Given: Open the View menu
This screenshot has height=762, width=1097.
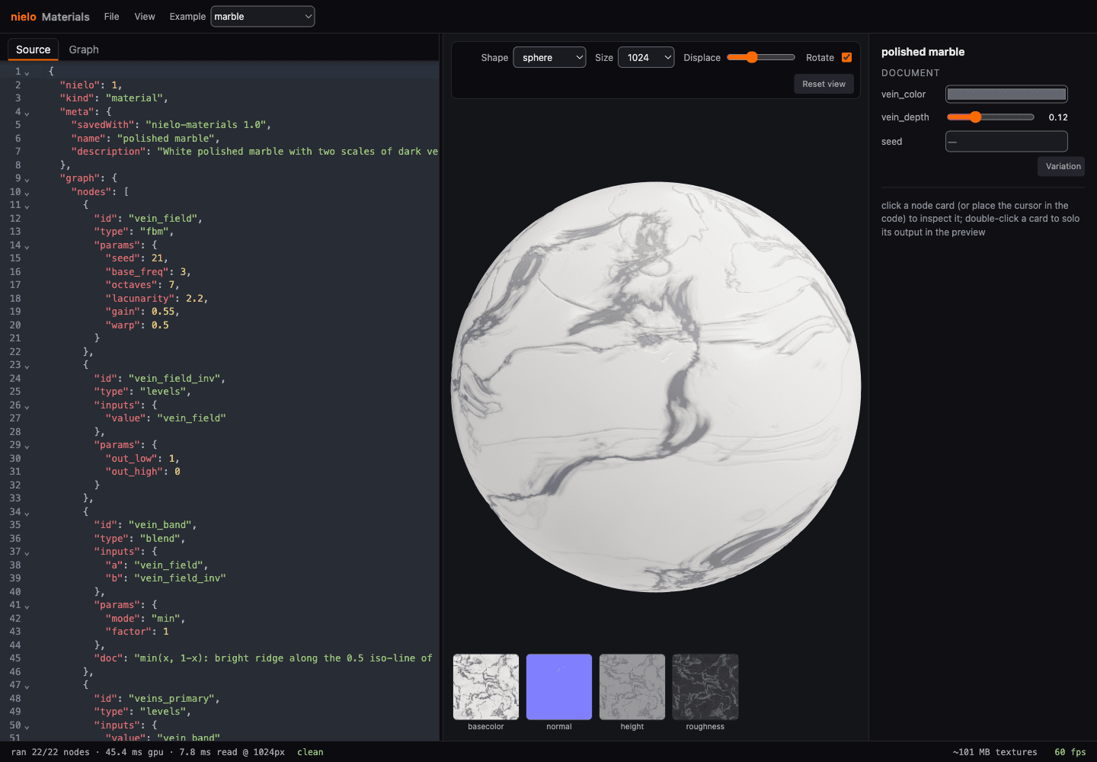Looking at the screenshot, I should [145, 17].
